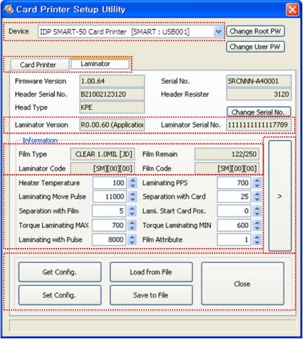Click the SRCNNN-A40001 Serial No. field
This screenshot has width=303, height=339.
tap(259, 81)
